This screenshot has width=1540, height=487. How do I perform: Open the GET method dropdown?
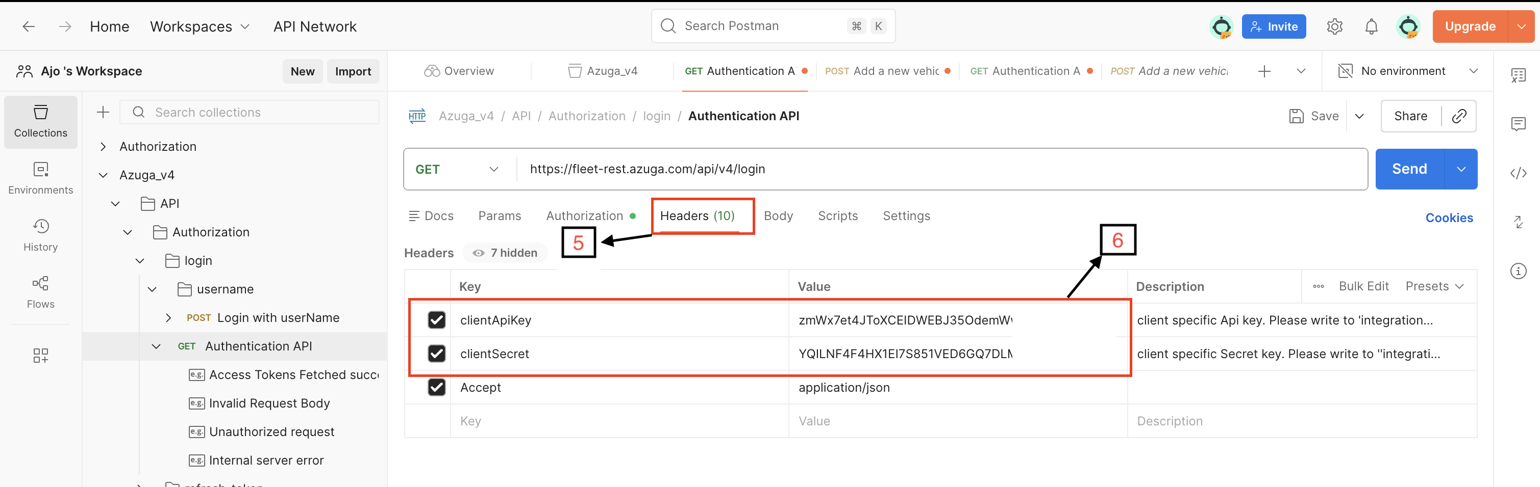click(457, 170)
